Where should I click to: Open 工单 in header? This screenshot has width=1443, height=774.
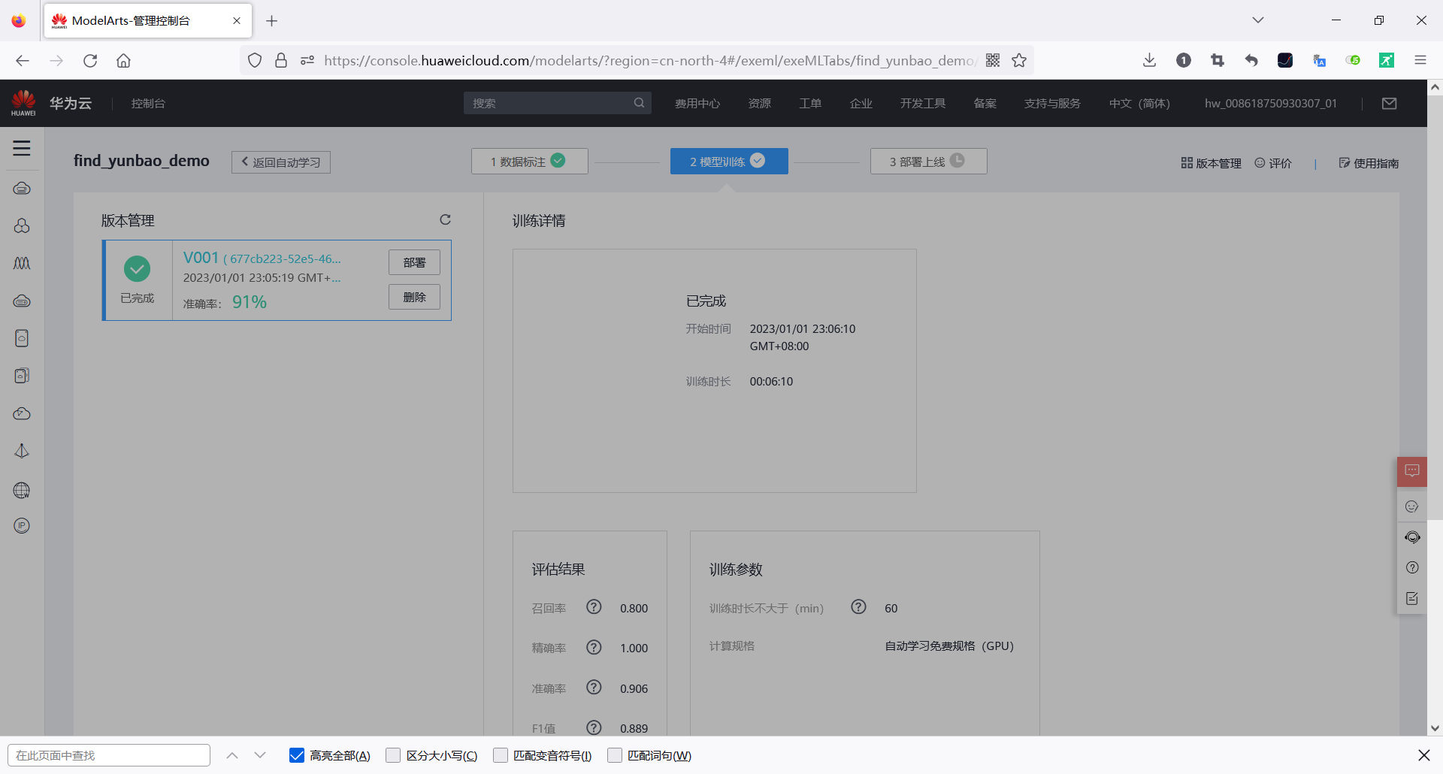click(x=810, y=103)
